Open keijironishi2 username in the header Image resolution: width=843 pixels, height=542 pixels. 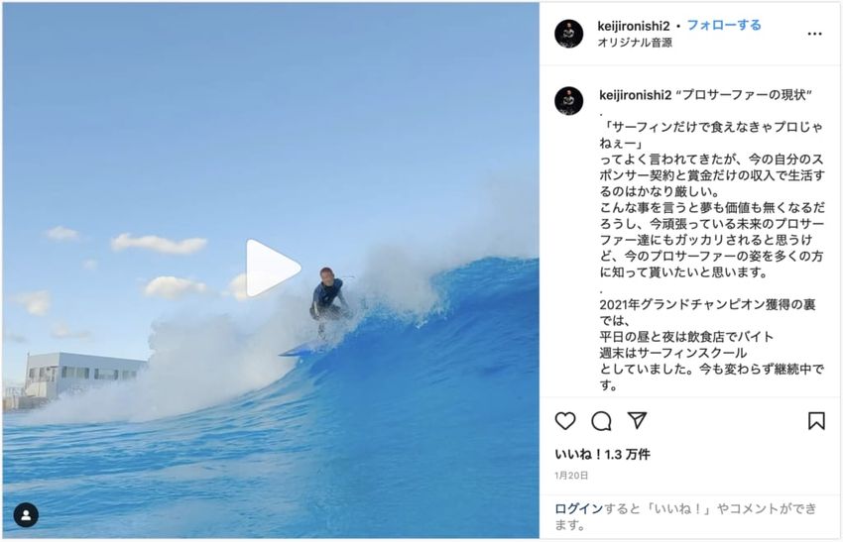634,26
